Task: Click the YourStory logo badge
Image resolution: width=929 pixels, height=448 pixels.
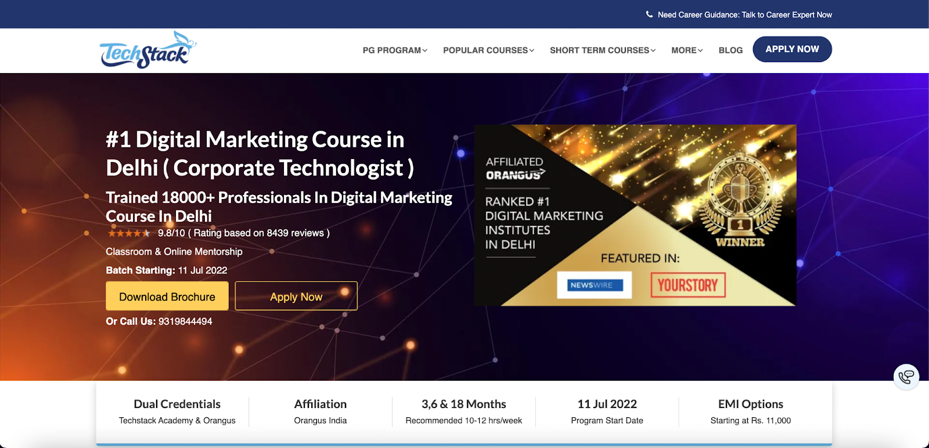Action: (x=688, y=285)
